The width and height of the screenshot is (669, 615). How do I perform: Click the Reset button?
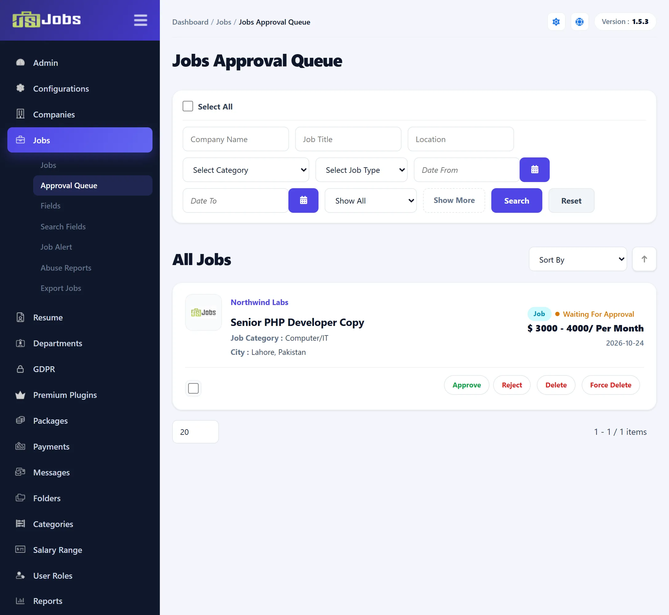pyautogui.click(x=571, y=200)
